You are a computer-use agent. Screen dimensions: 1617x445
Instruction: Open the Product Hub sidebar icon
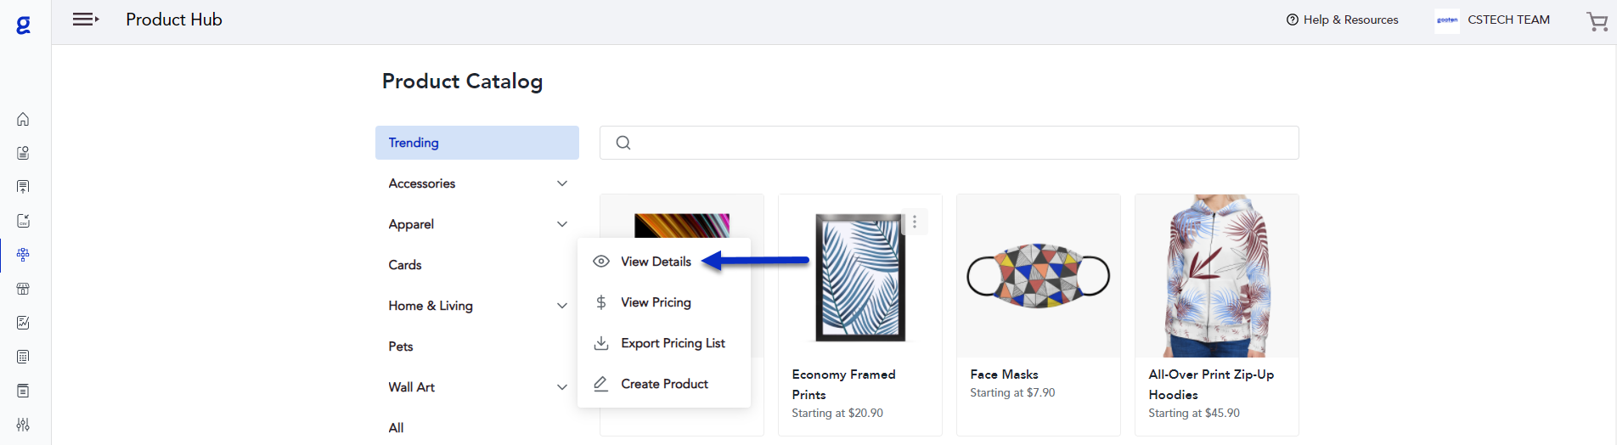click(x=23, y=255)
